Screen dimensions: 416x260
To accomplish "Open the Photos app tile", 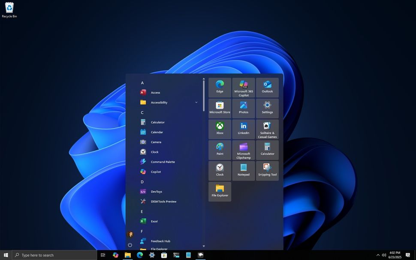I will (x=243, y=108).
